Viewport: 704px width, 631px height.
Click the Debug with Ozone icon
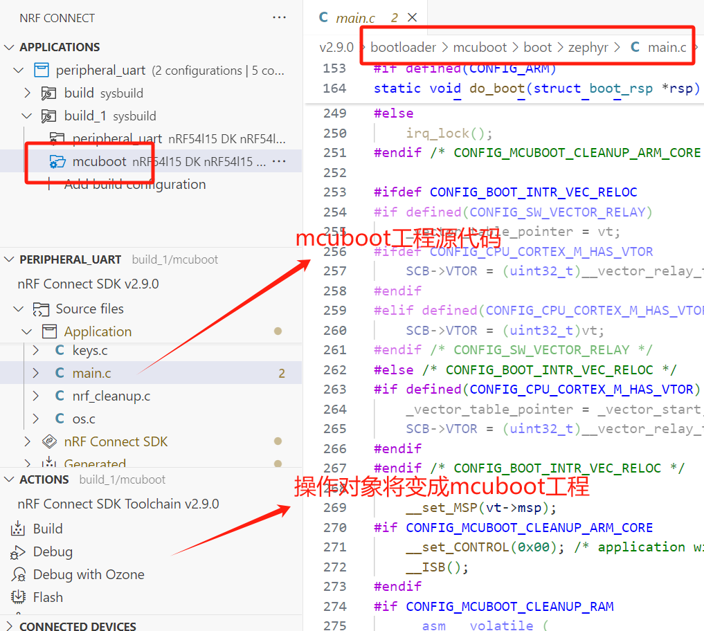pyautogui.click(x=19, y=575)
